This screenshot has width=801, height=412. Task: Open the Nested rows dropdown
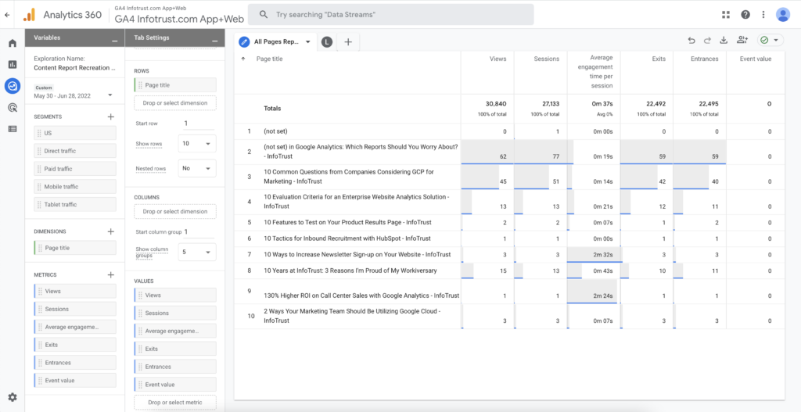198,168
